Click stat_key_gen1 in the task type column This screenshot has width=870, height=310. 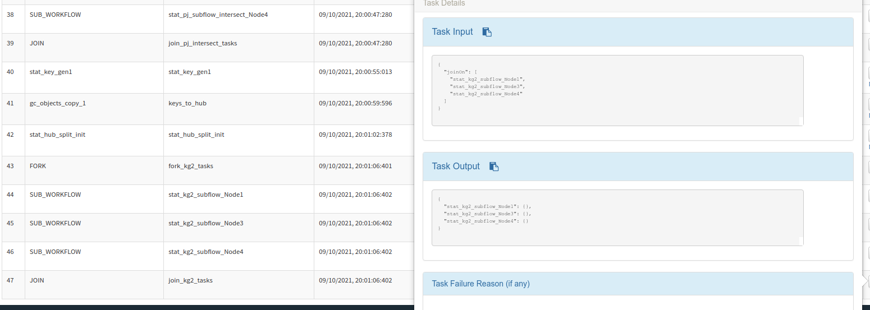[51, 72]
